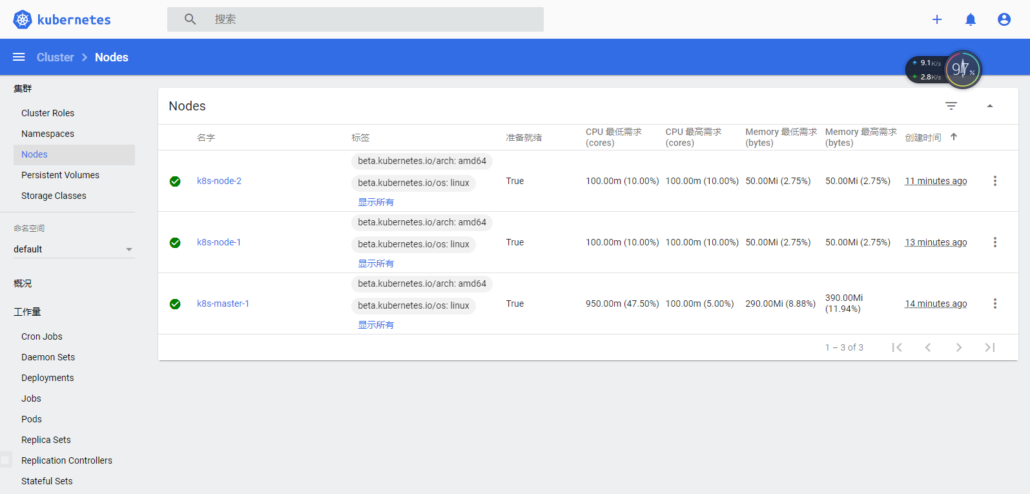The width and height of the screenshot is (1030, 494).
Task: Go to the first page of nodes
Action: tap(897, 347)
